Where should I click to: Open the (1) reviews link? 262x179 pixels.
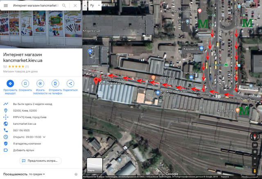pyautogui.click(x=27, y=67)
